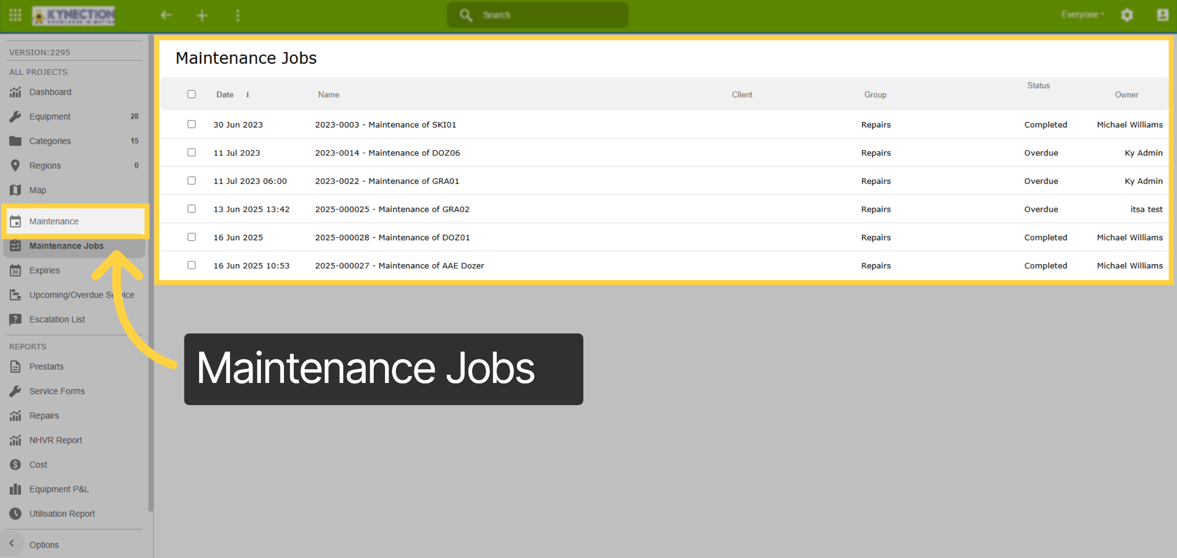Check the GRA02 maintenance row checkbox

click(x=192, y=209)
